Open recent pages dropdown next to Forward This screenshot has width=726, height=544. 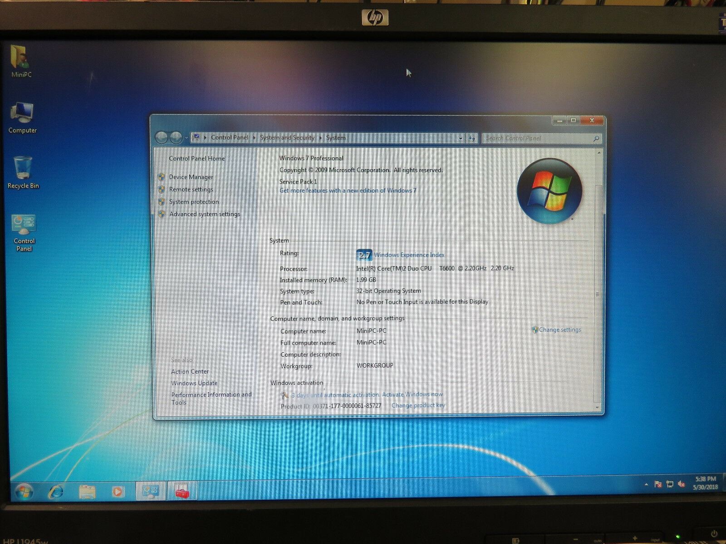click(186, 138)
